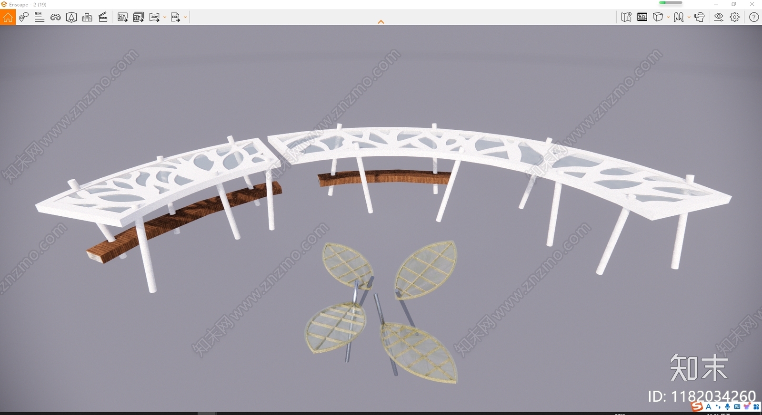This screenshot has height=415, width=762.
Task: Click the Batch Rendering icon
Action: 139,18
